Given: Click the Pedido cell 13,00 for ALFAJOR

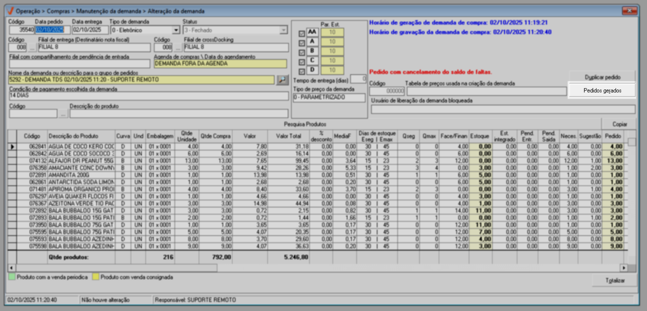Looking at the screenshot, I should pos(613,161).
